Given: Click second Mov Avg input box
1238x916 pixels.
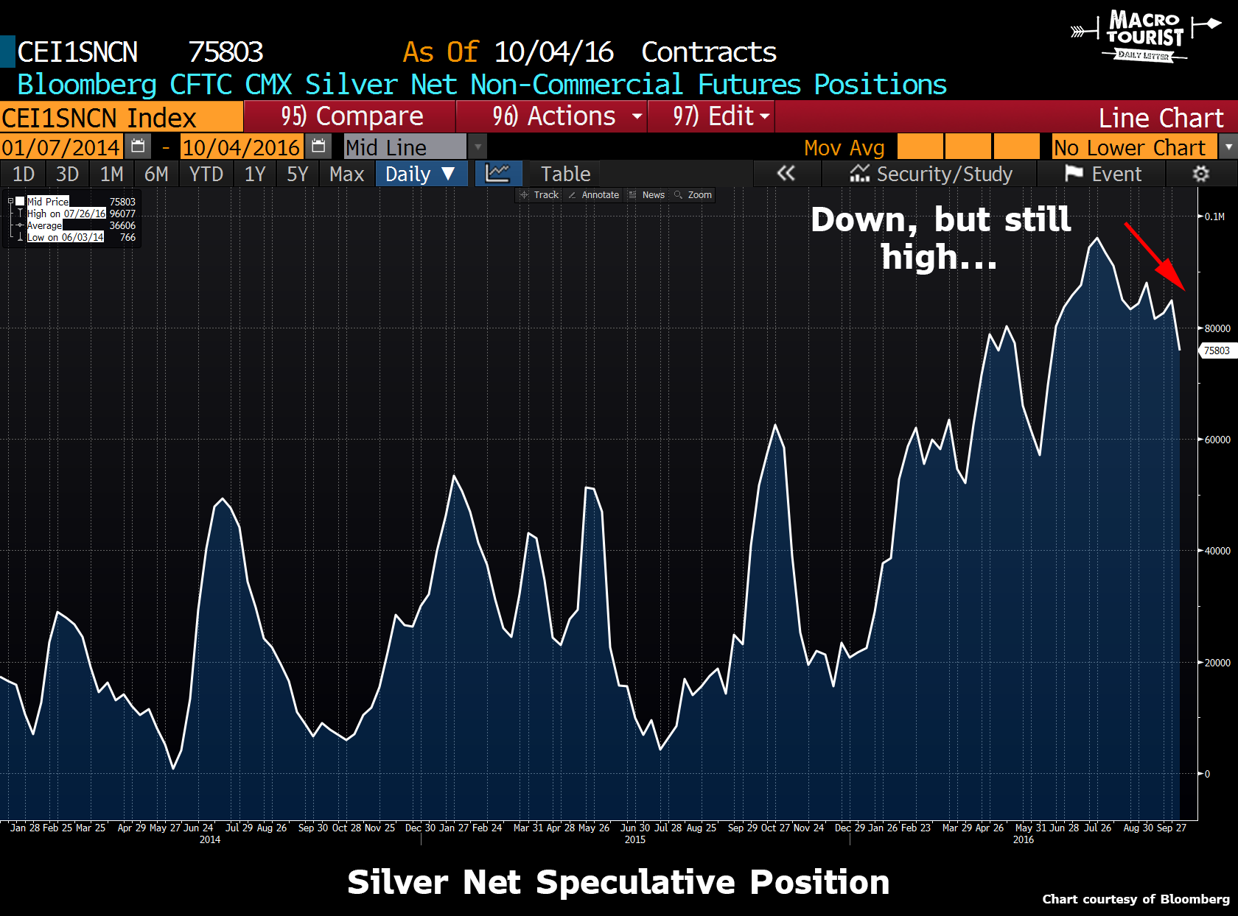Looking at the screenshot, I should tap(968, 147).
